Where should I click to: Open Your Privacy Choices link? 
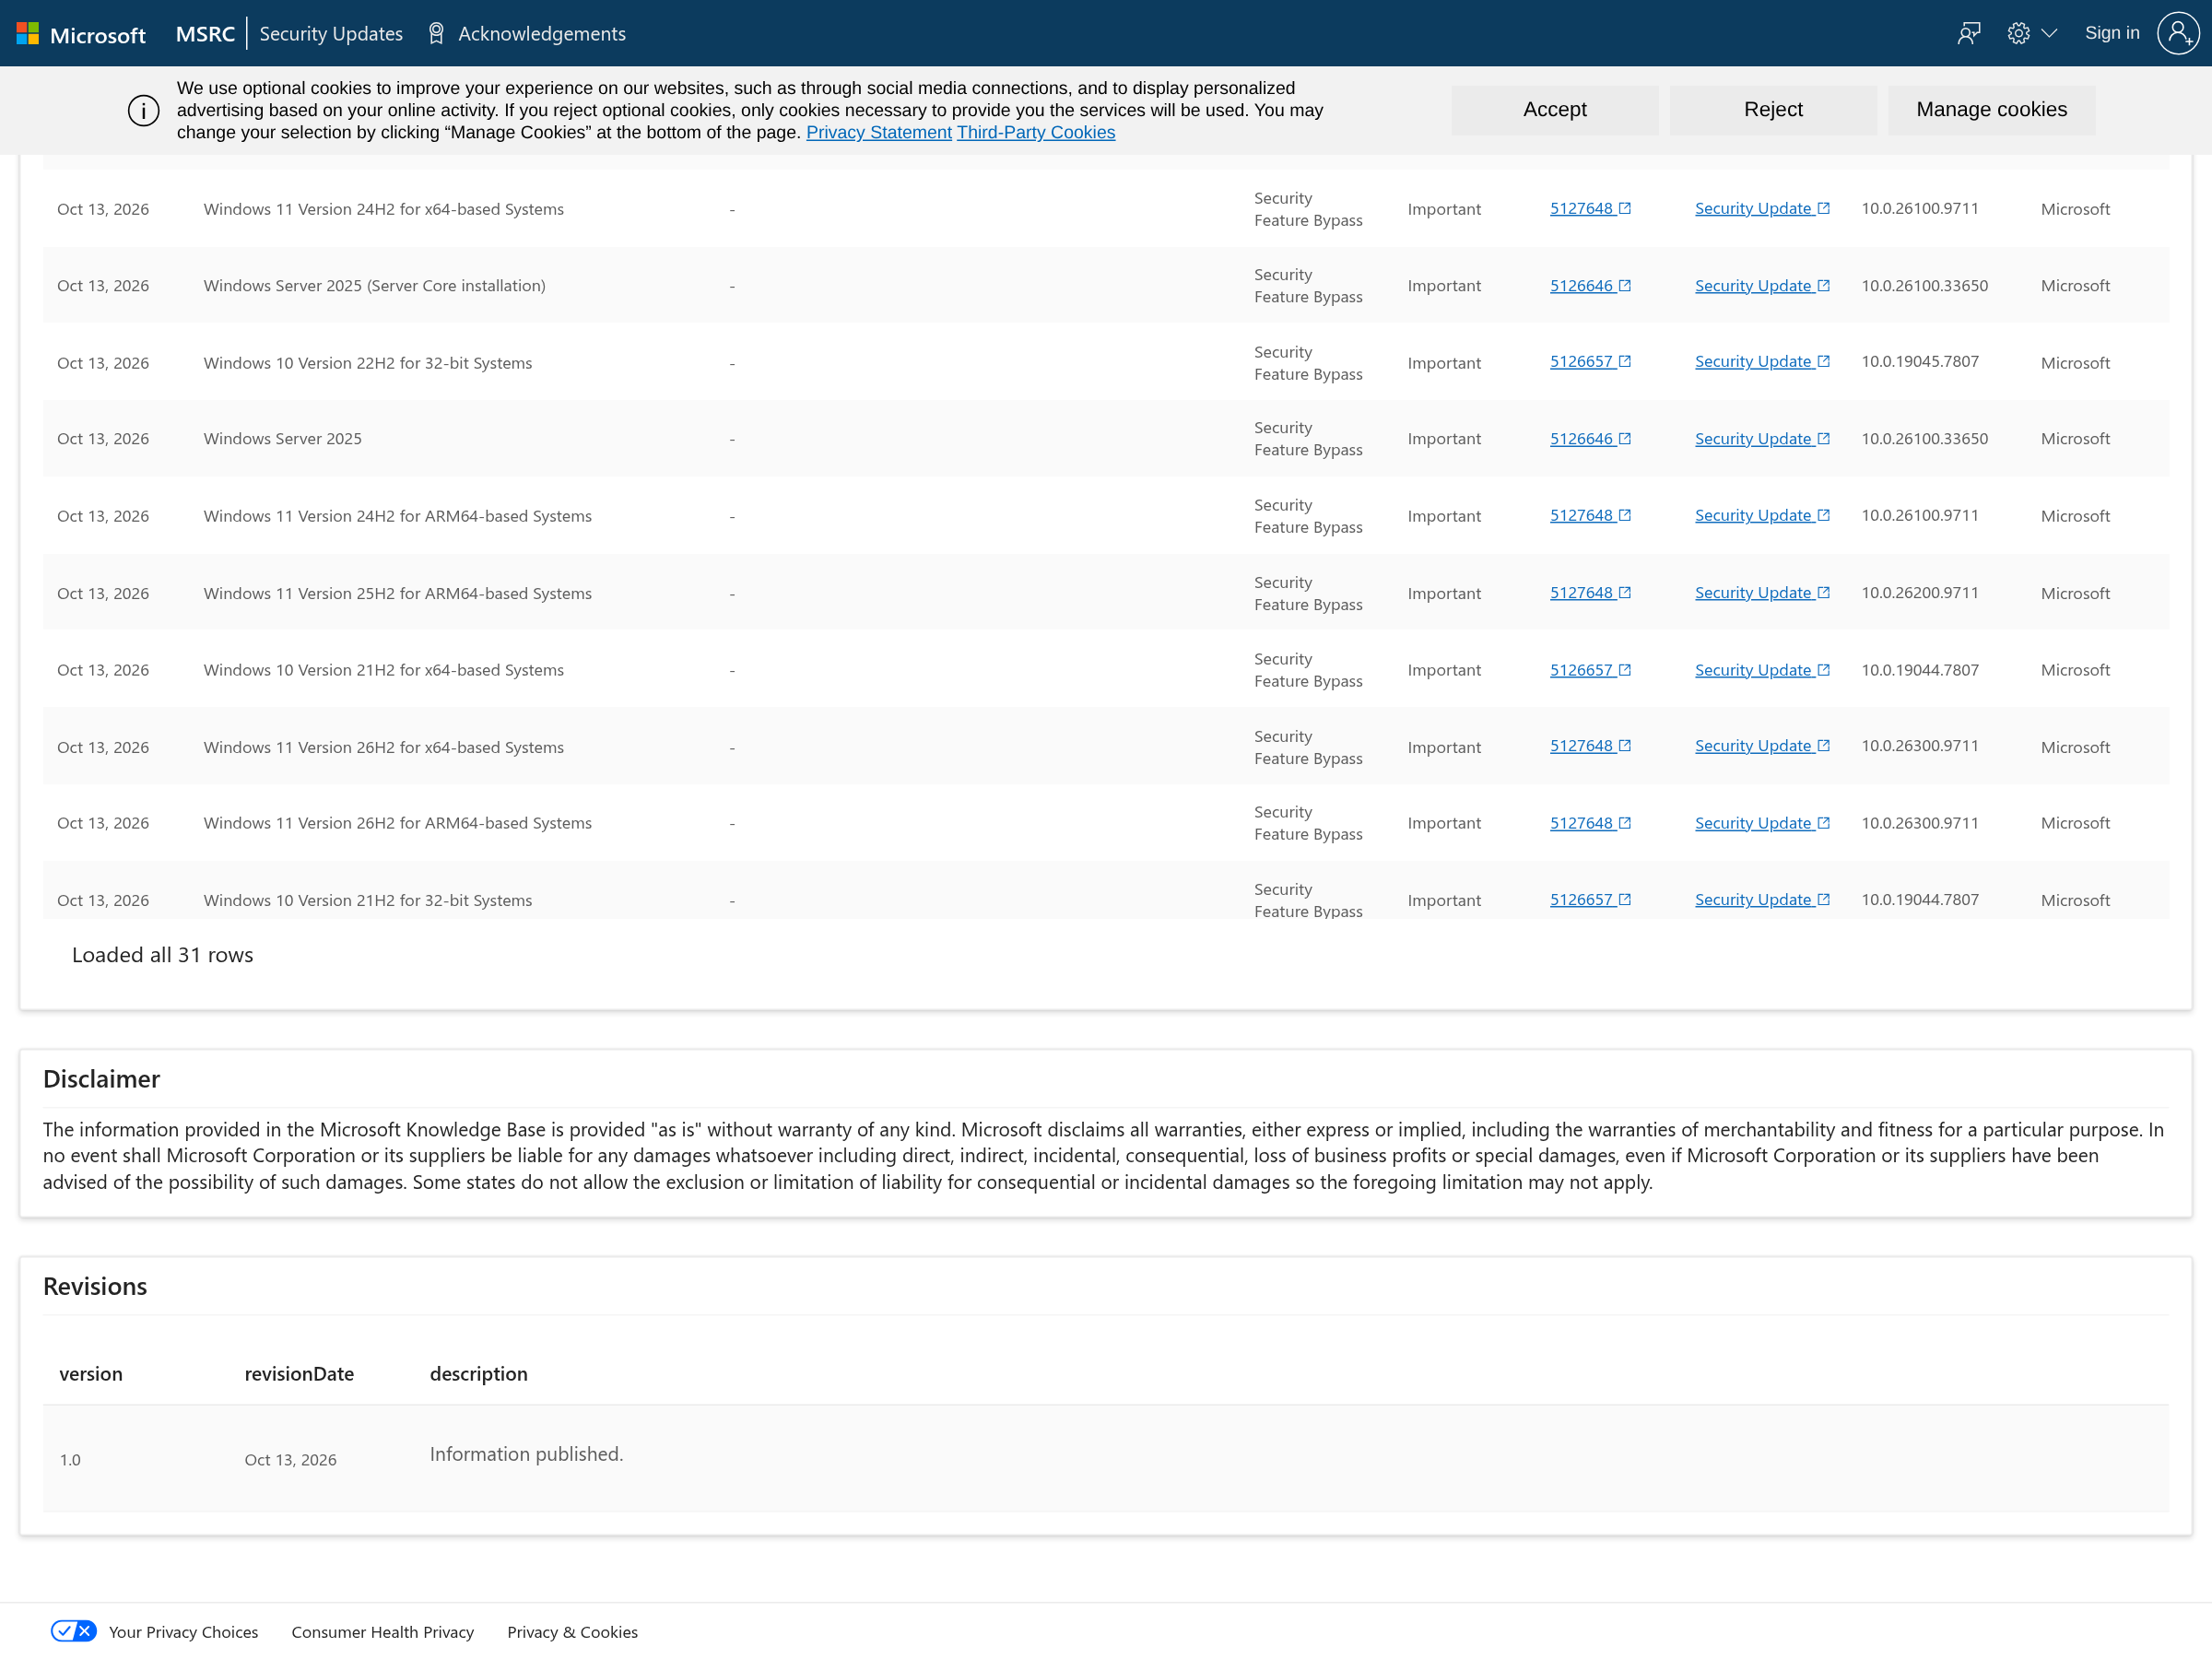[183, 1632]
